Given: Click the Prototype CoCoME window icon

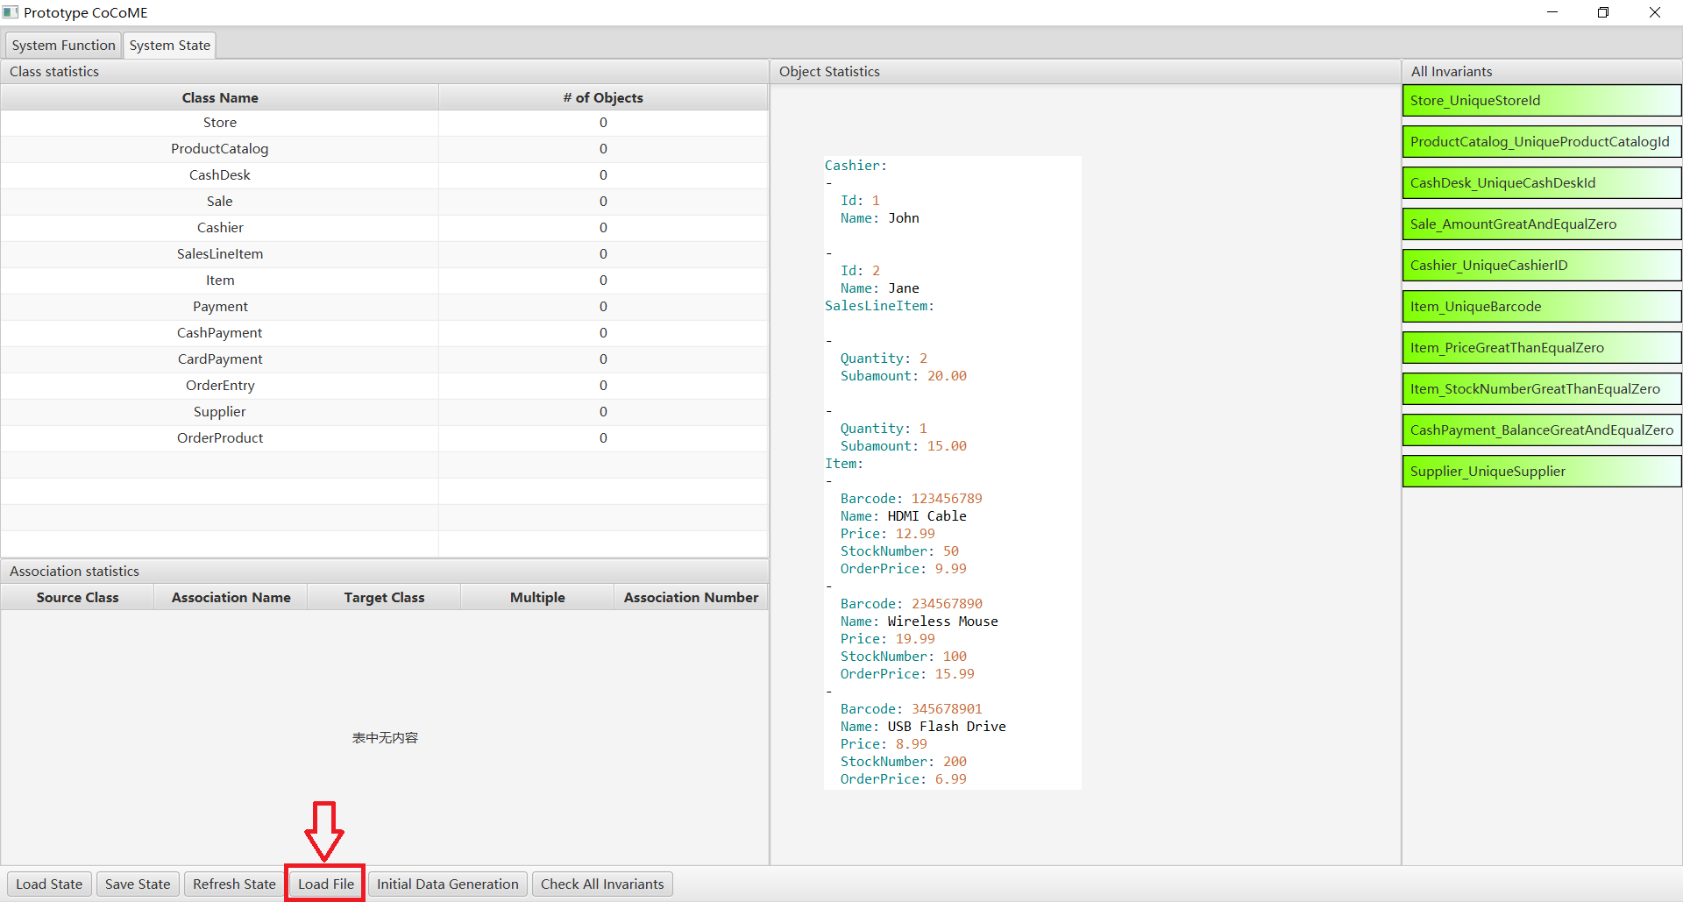Looking at the screenshot, I should (11, 12).
